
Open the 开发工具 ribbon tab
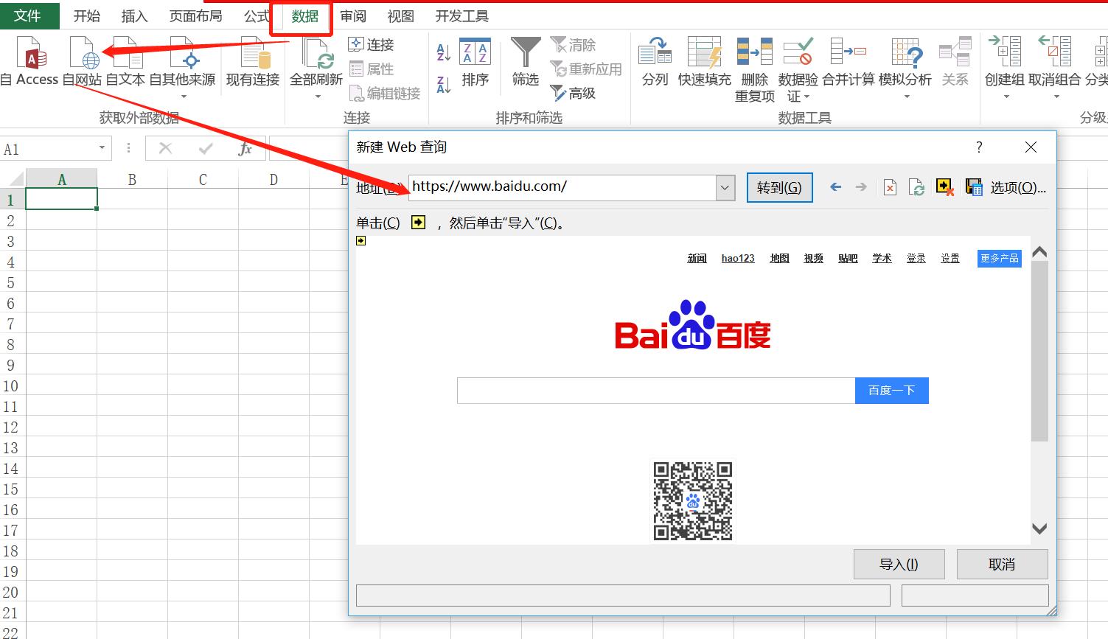tap(461, 15)
